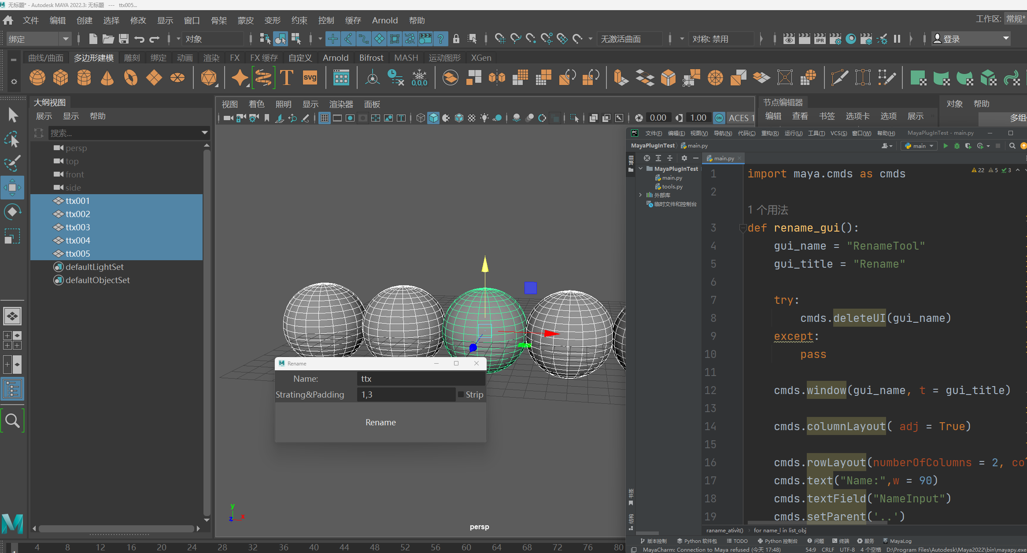Switch to the MASH shelf tab

tap(406, 58)
